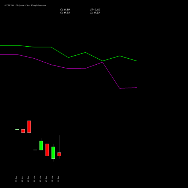
Task: Select the '19 Jan' date axis label
Action: point(46,179)
